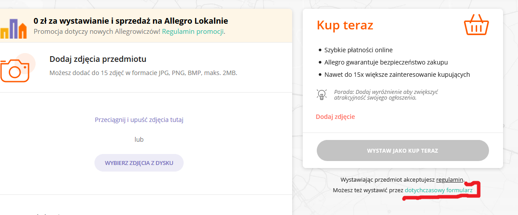Click the Promocja dotyczy nowych Allegrowiczów text
The image size is (518, 215).
97,32
